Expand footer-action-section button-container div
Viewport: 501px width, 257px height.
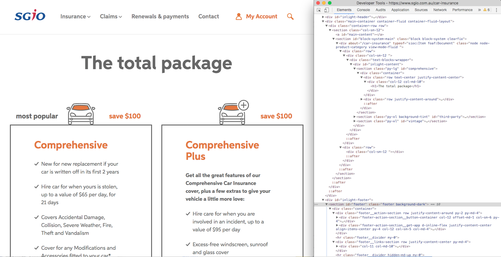click(x=337, y=217)
